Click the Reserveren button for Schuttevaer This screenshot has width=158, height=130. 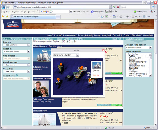pos(116,105)
